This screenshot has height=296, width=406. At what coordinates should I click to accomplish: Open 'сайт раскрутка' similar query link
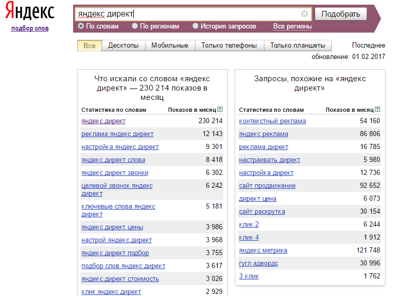(262, 212)
